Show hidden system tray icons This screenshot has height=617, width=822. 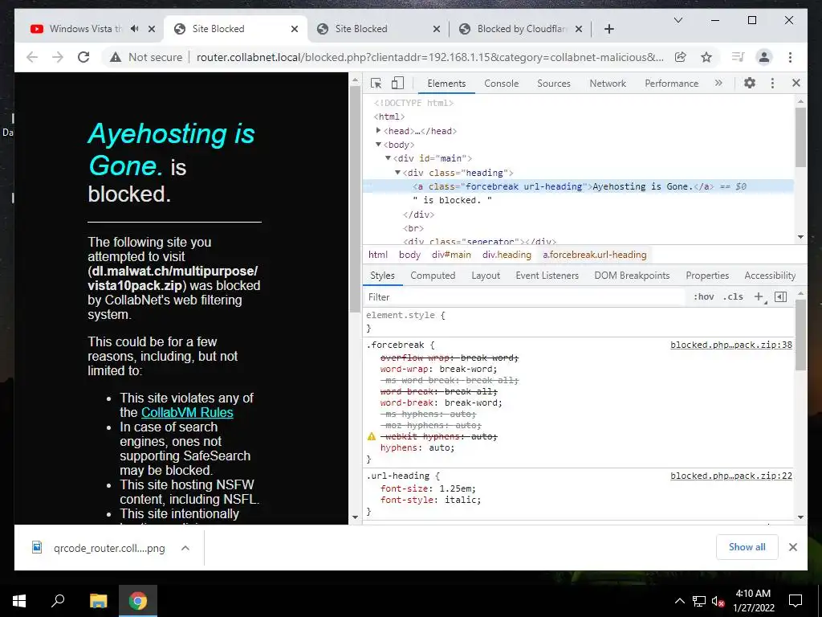pyautogui.click(x=679, y=601)
